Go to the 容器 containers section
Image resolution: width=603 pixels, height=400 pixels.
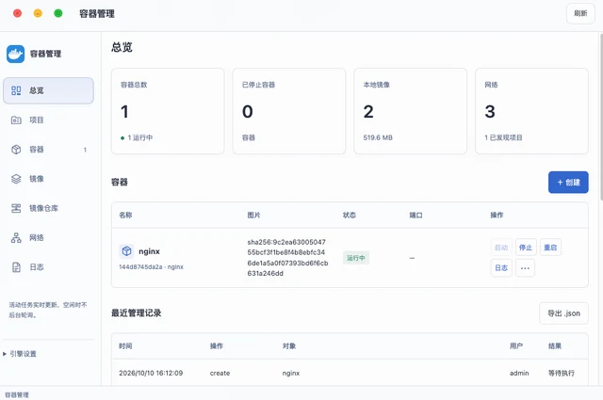click(48, 150)
